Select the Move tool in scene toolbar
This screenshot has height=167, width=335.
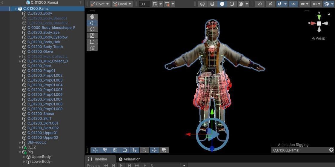(x=92, y=23)
